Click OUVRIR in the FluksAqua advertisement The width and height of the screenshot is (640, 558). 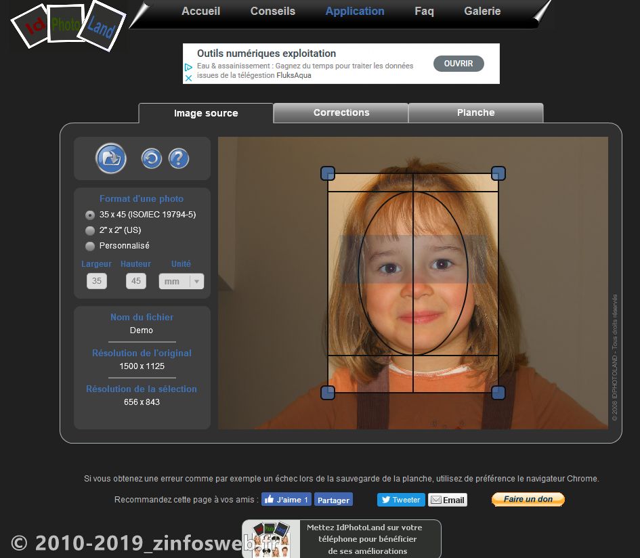pyautogui.click(x=458, y=63)
